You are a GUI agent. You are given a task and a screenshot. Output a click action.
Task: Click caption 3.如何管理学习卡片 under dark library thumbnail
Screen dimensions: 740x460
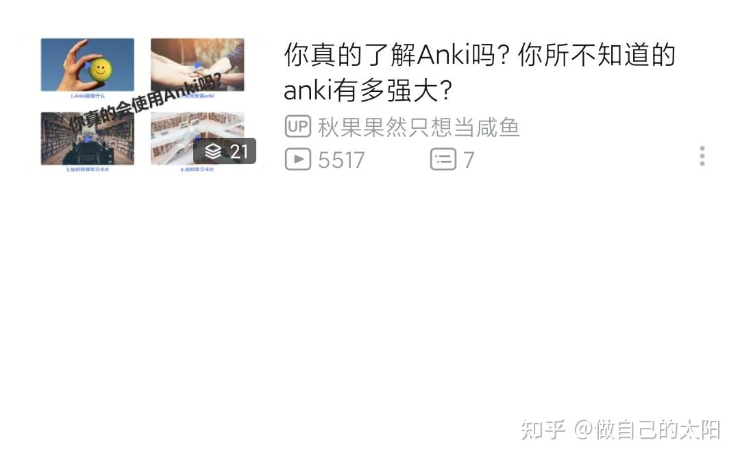click(x=87, y=169)
